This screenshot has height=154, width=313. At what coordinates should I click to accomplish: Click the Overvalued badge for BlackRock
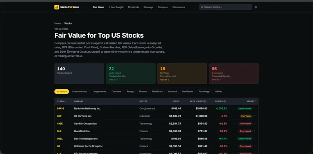point(245,131)
